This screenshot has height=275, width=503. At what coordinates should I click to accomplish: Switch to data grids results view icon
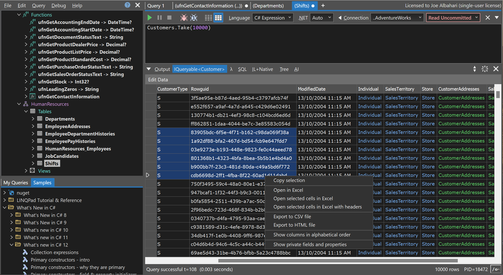coord(218,18)
